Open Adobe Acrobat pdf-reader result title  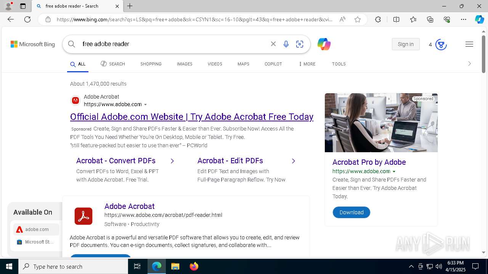pos(130,206)
